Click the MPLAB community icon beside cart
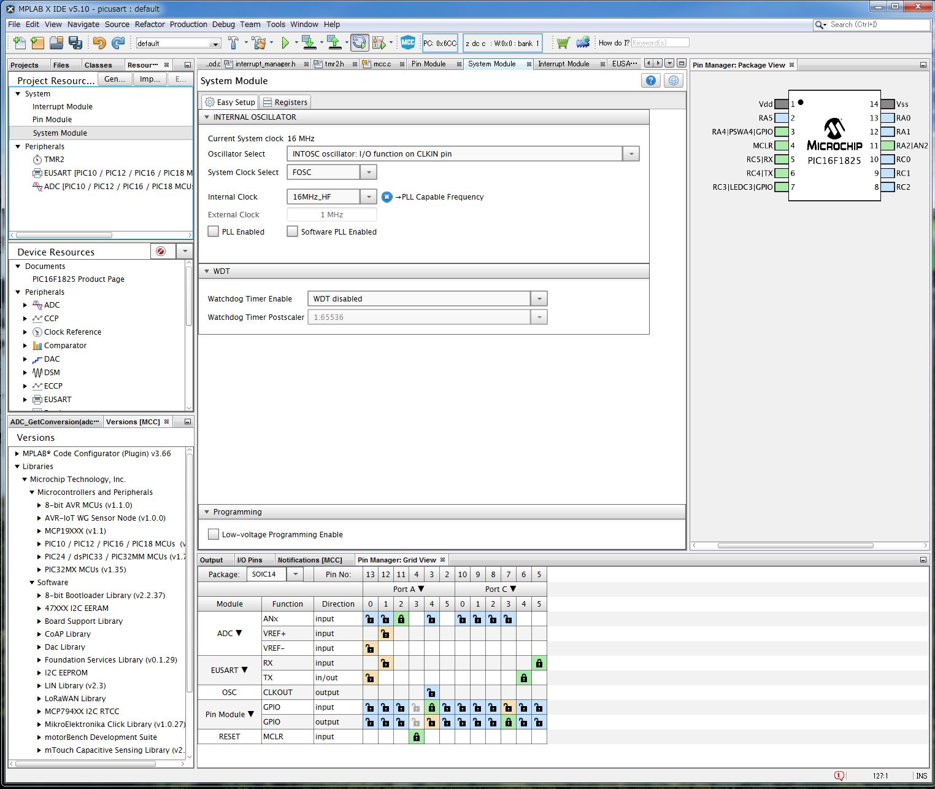This screenshot has height=789, width=935. tap(583, 42)
